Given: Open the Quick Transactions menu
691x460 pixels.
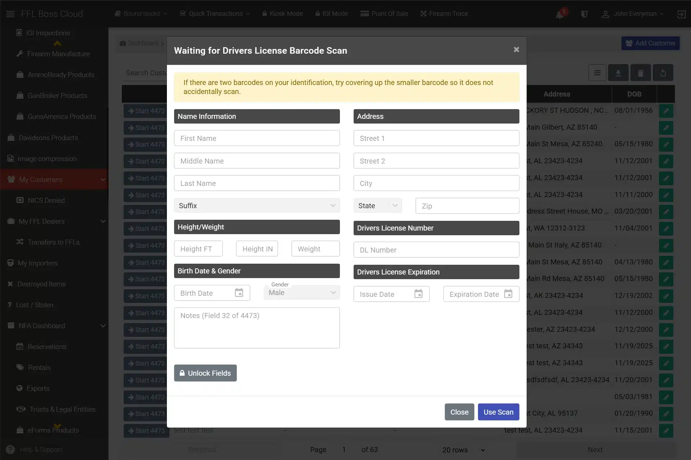Looking at the screenshot, I should click(x=215, y=14).
